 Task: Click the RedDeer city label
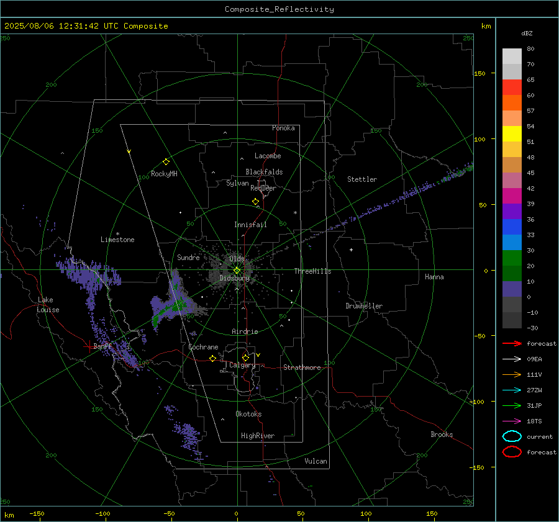263,188
